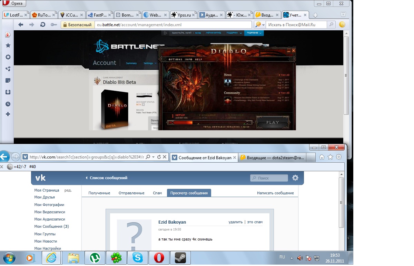
Task: Go forward in Opera navigation
Action: coord(32,24)
